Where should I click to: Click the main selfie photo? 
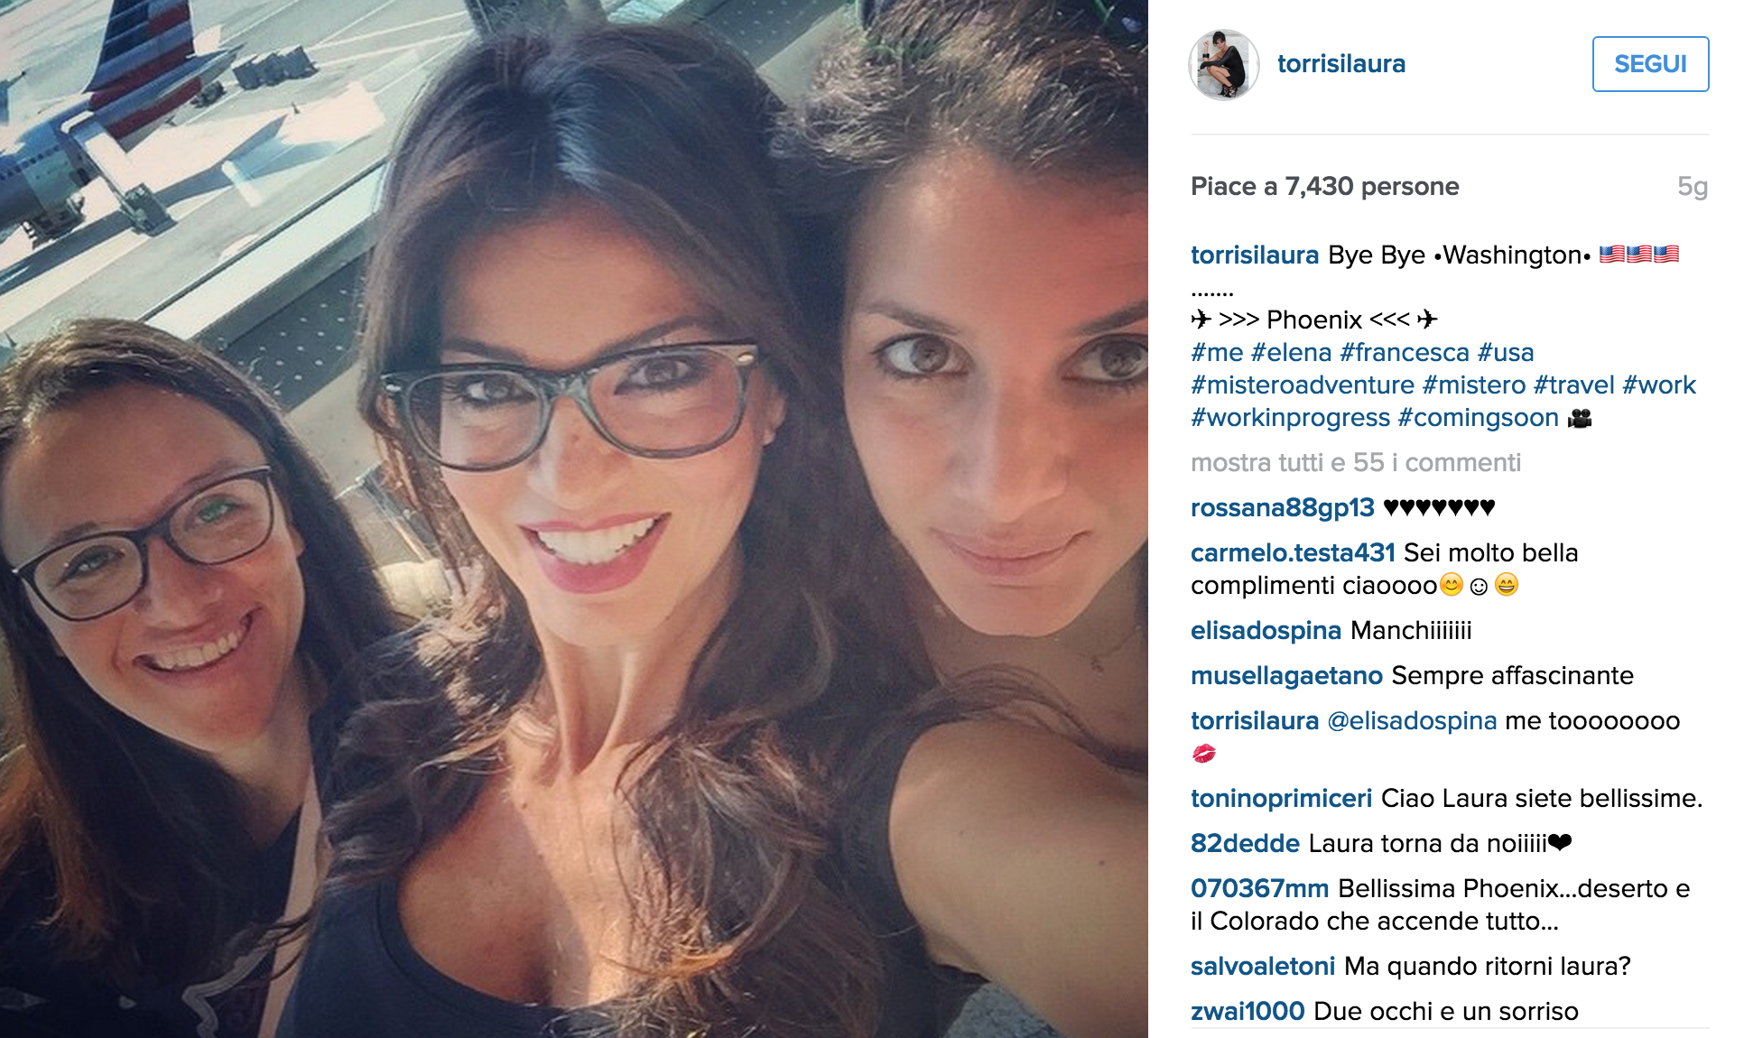574,519
